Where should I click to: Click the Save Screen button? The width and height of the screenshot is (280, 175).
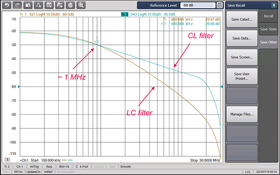point(242,57)
